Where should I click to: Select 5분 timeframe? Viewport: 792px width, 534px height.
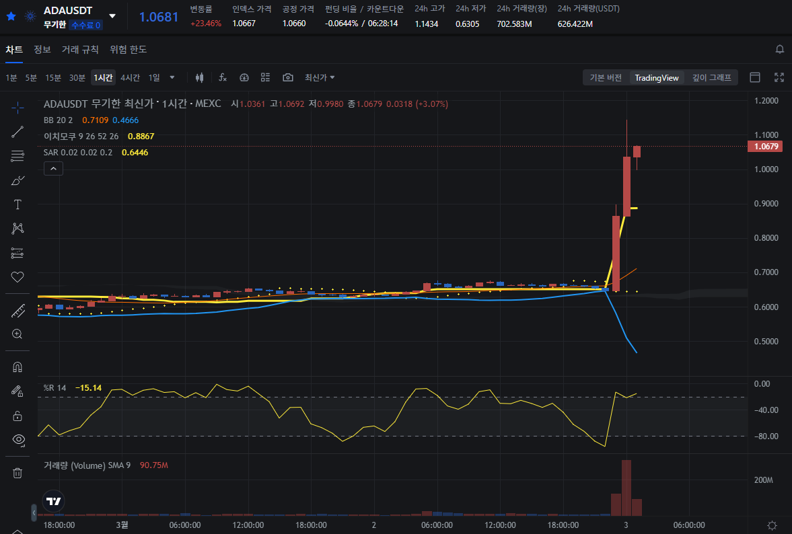point(32,78)
